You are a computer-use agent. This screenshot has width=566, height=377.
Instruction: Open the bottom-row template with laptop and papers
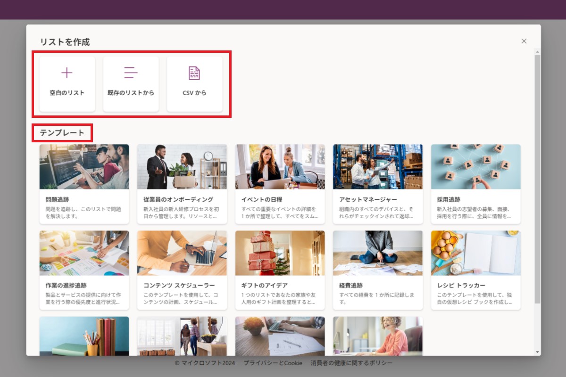(280, 336)
